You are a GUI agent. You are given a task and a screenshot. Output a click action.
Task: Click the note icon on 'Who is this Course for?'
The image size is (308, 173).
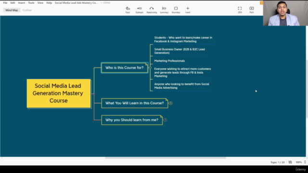pos(146,64)
